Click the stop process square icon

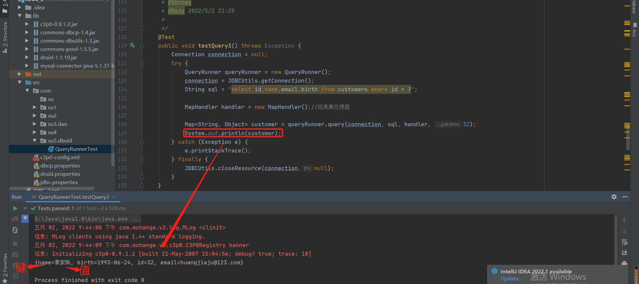(15, 244)
